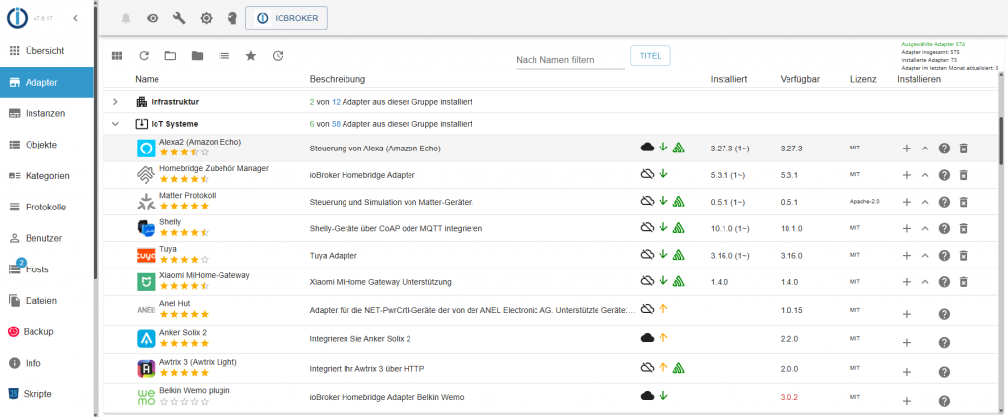This screenshot has height=417, width=1008.
Task: Expand Tuya row caret icon
Action: 925,255
